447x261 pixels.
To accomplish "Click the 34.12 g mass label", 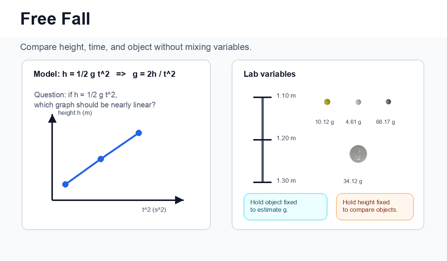I will (353, 181).
